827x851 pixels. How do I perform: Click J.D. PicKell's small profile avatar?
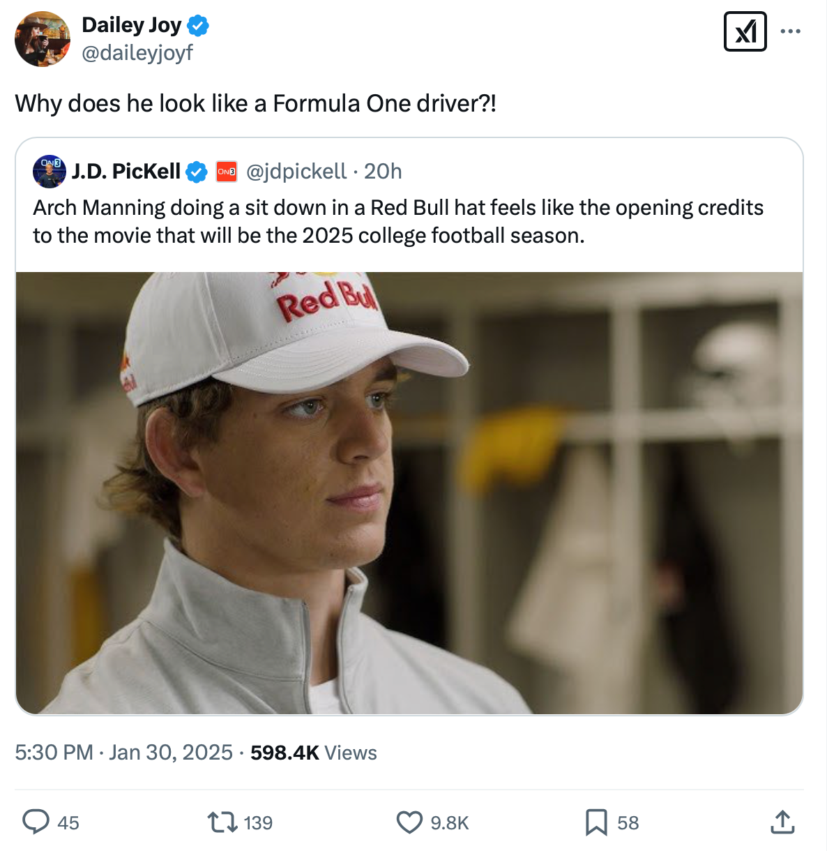pos(50,172)
